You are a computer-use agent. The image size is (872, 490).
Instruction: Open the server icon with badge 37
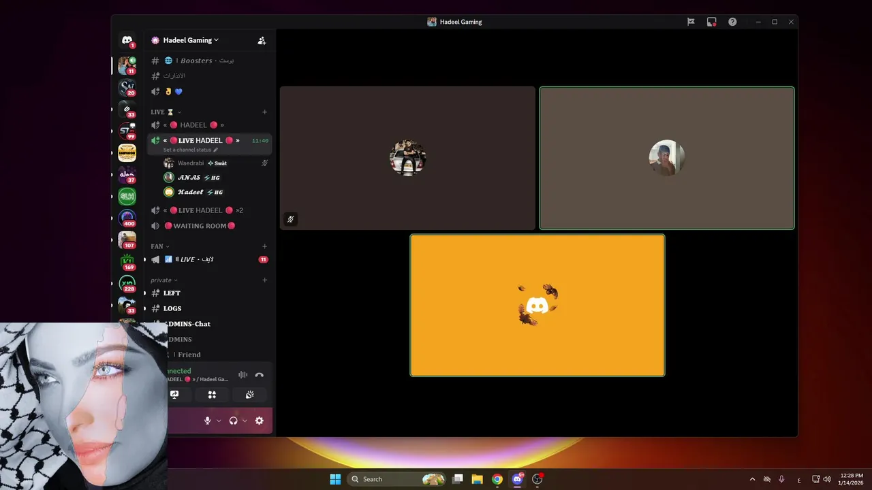(x=127, y=175)
